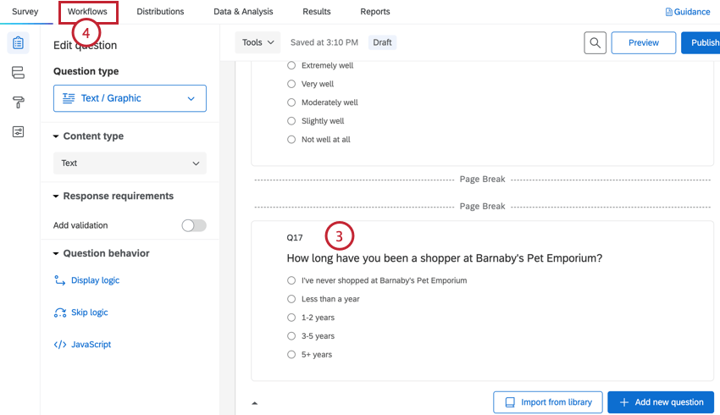
Task: Click the Skip logic icon
Action: [60, 313]
